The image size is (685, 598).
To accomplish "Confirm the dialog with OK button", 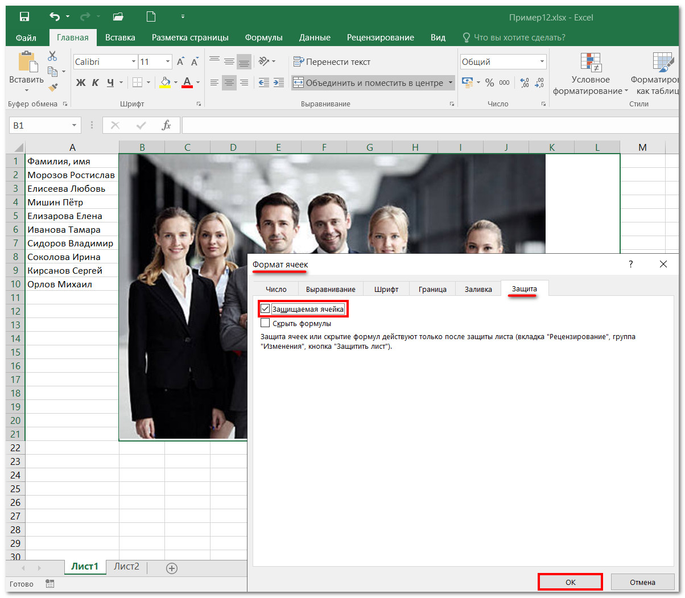I will [x=570, y=582].
